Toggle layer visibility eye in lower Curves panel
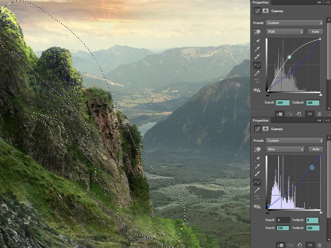The height and width of the screenshot is (248, 331). coord(310,245)
